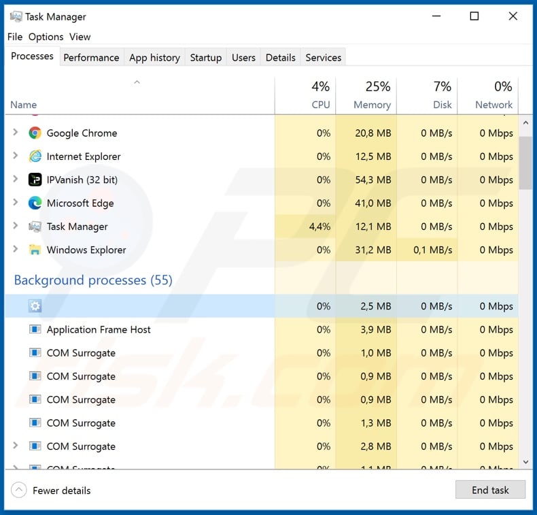Click the Application Frame Host icon
The width and height of the screenshot is (537, 515).
(35, 329)
